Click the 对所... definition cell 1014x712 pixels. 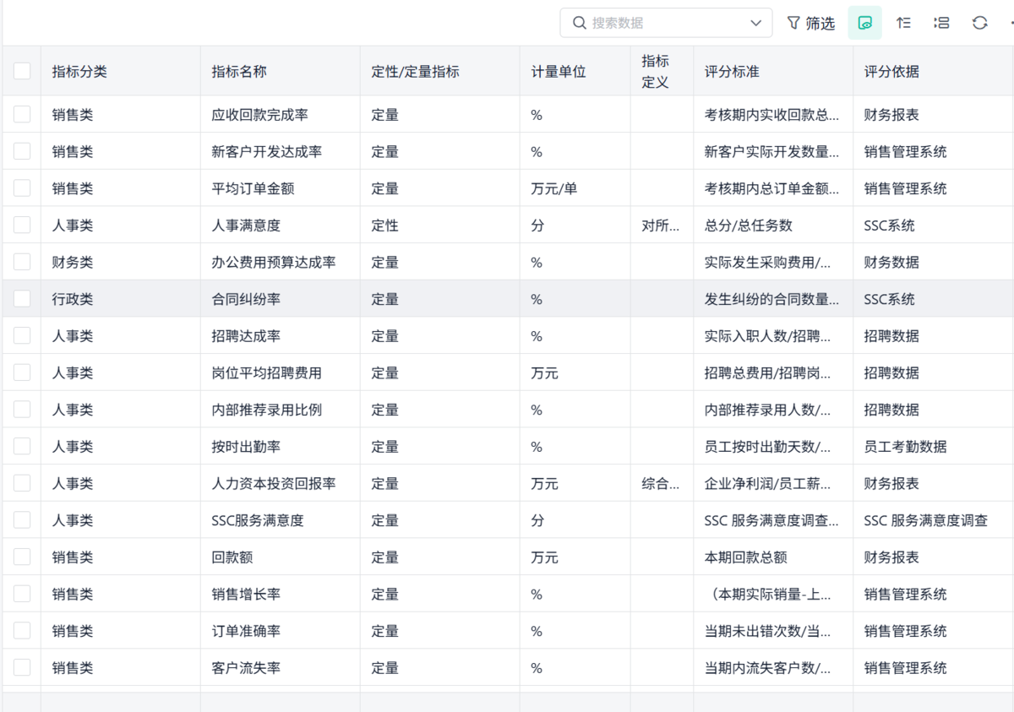(x=662, y=225)
